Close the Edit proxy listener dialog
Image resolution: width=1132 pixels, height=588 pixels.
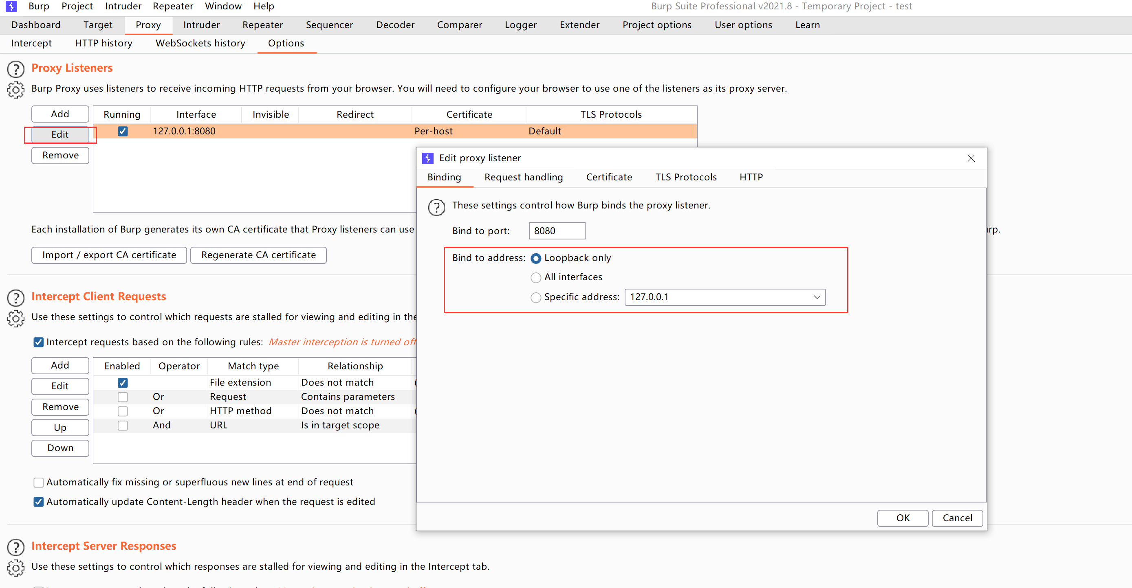(x=971, y=158)
